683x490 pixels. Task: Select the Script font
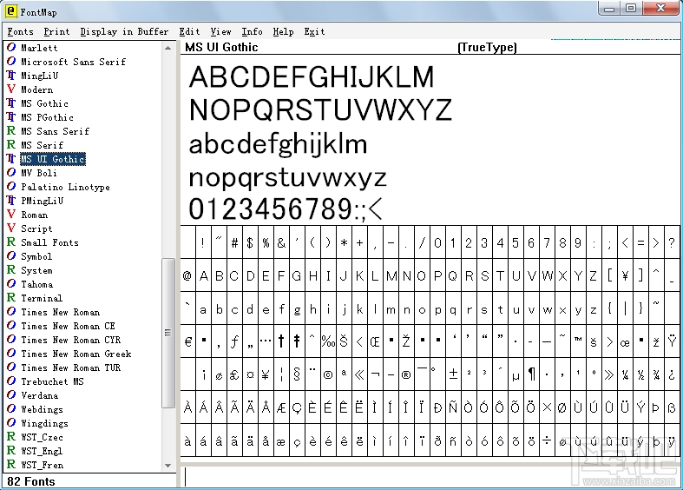coord(36,228)
